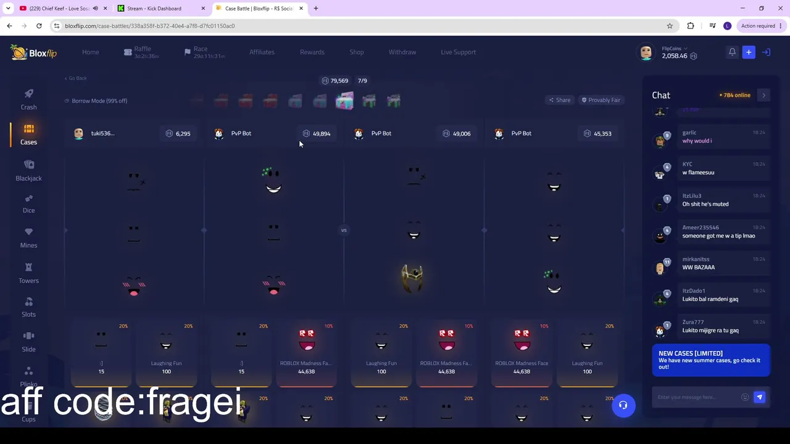The image size is (790, 444).
Task: Open the Provably Fair info
Action: (x=601, y=100)
